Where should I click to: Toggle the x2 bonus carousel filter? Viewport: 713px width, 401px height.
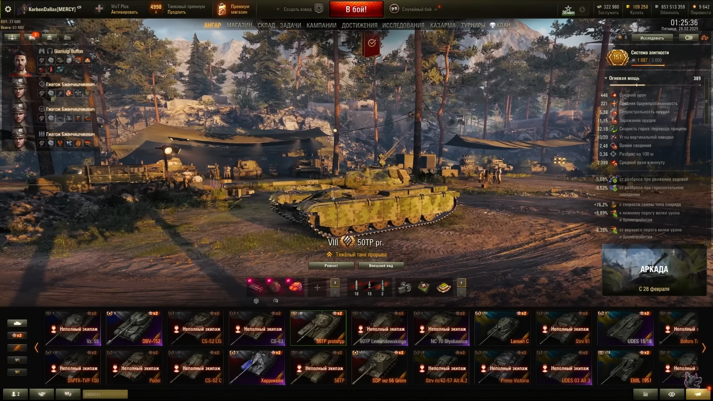click(17, 335)
